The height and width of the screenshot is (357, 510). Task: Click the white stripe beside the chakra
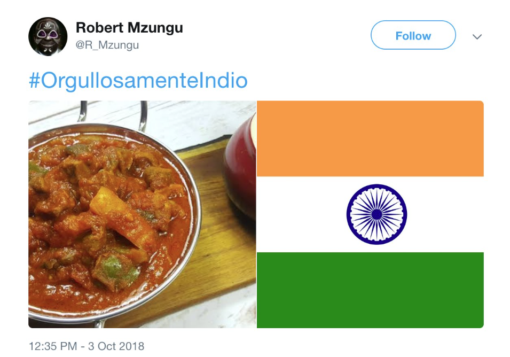(x=301, y=214)
